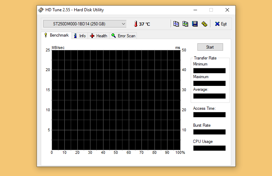This screenshot has width=272, height=176.
Task: Click the Maximum transfer rate field
Action: pos(209,83)
